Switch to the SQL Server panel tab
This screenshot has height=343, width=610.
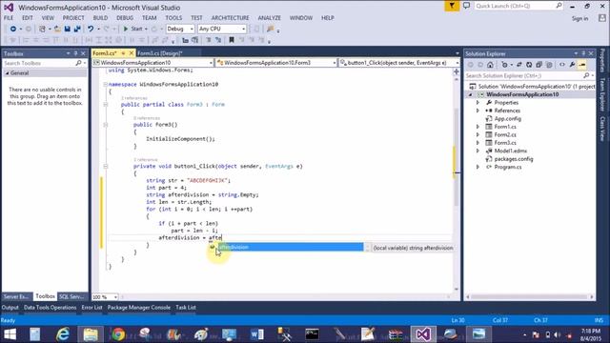pos(72,296)
